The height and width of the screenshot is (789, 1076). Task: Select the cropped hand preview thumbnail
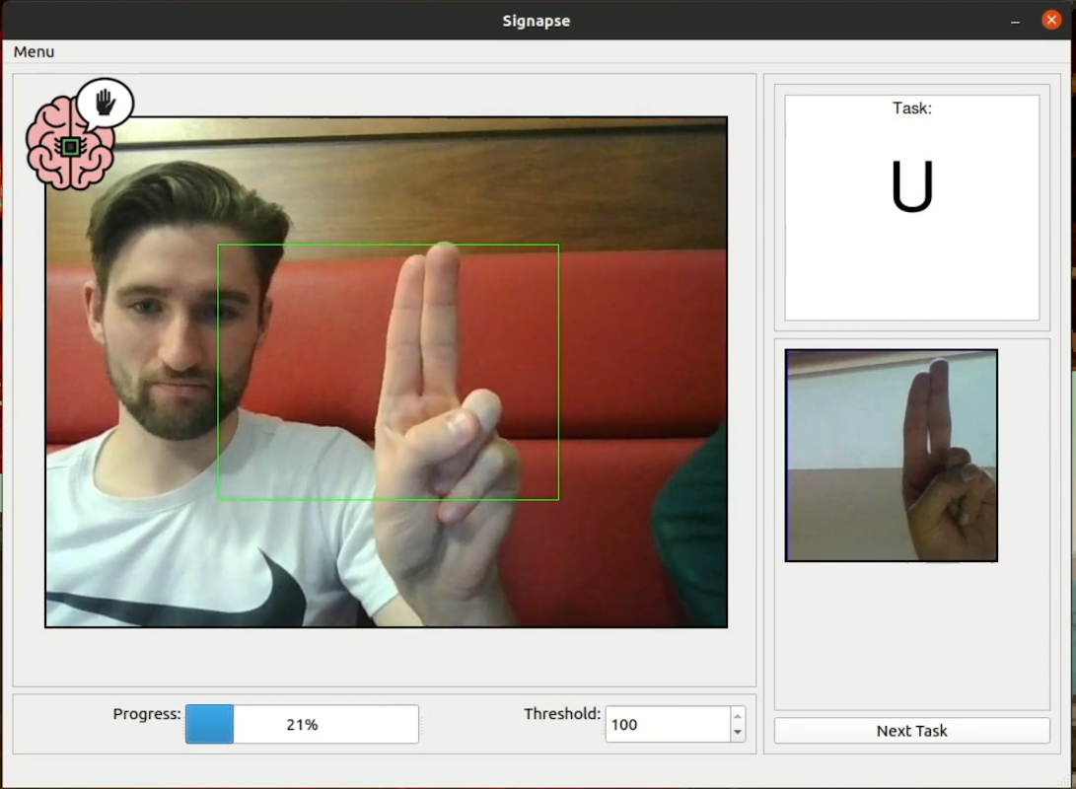coord(891,455)
